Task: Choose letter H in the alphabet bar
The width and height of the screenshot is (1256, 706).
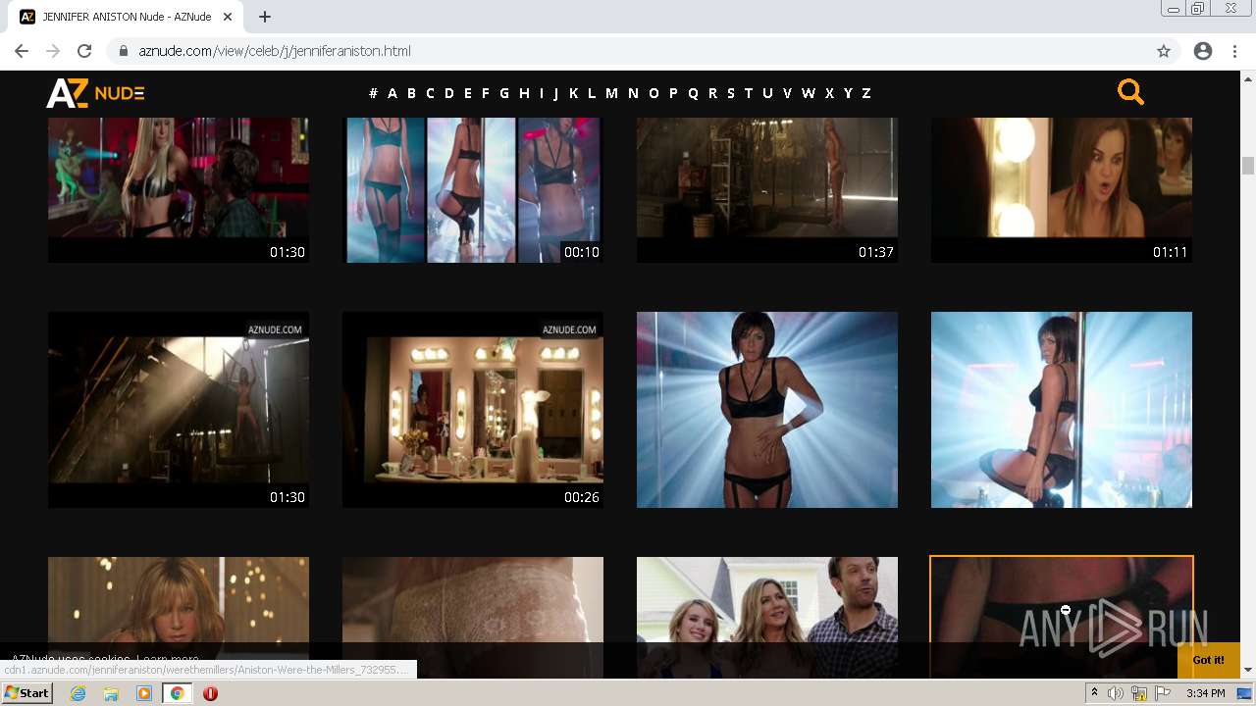Action: click(x=524, y=93)
